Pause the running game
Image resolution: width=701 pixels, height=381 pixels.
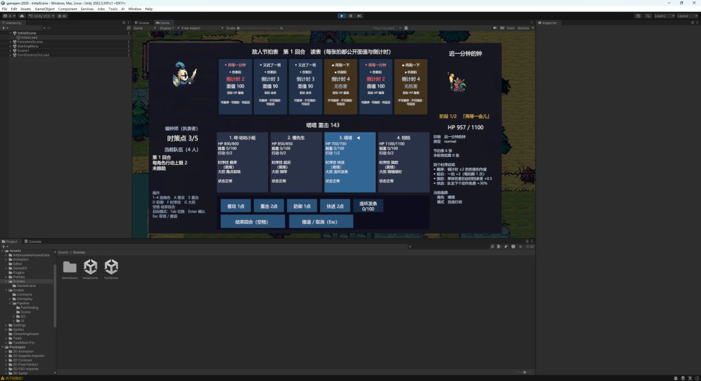click(350, 16)
